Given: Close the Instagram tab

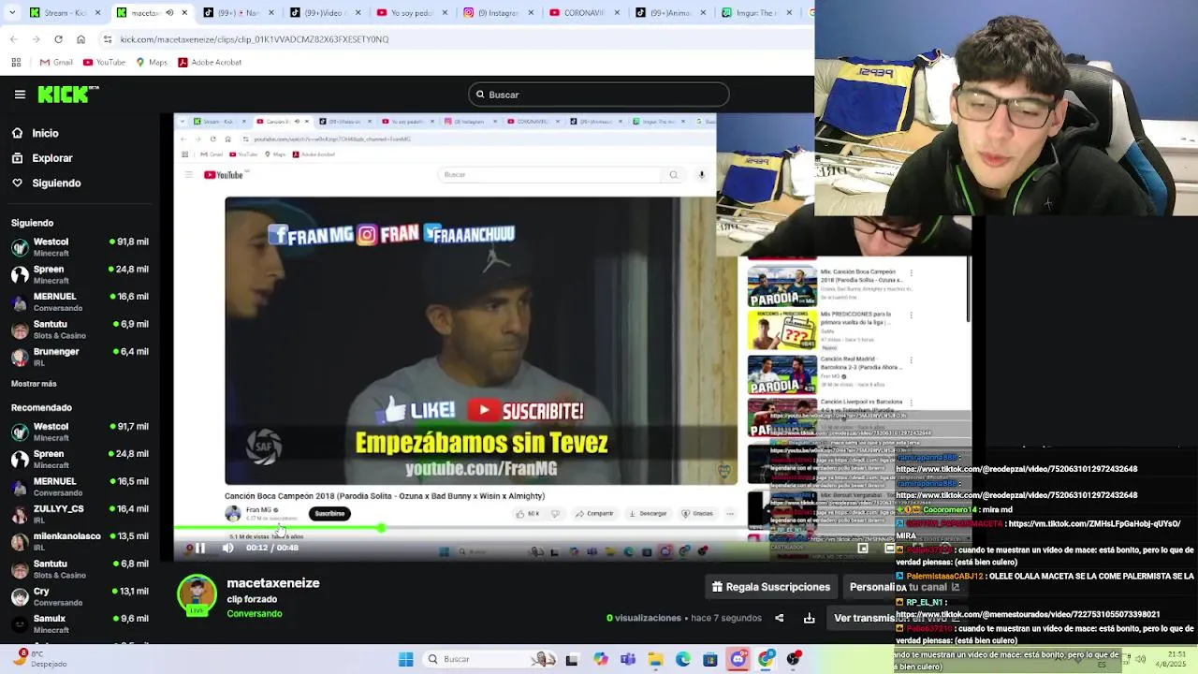Looking at the screenshot, I should [530, 13].
